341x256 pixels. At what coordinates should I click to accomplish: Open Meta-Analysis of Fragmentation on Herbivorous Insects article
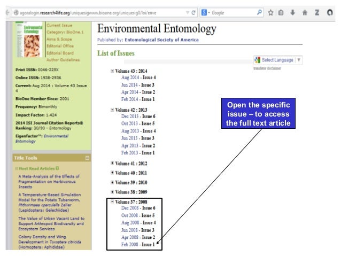click(x=49, y=182)
